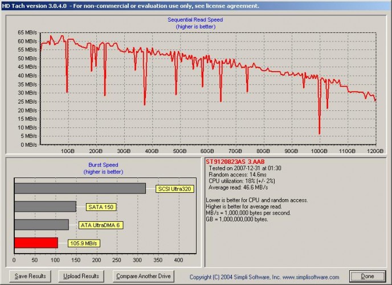Viewport: 392px width, 285px height.
Task: Click the 105.9 MB/s result label
Action: click(x=84, y=243)
